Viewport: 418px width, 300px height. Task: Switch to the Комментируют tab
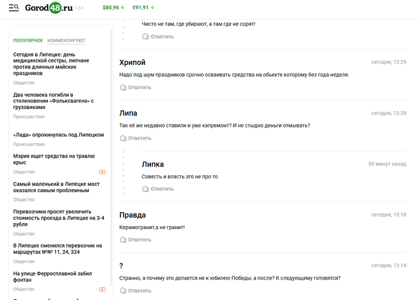pyautogui.click(x=66, y=41)
